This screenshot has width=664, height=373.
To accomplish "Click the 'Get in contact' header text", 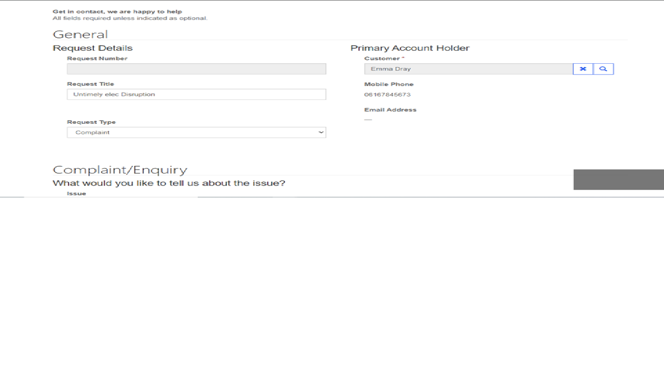I will (x=117, y=11).
